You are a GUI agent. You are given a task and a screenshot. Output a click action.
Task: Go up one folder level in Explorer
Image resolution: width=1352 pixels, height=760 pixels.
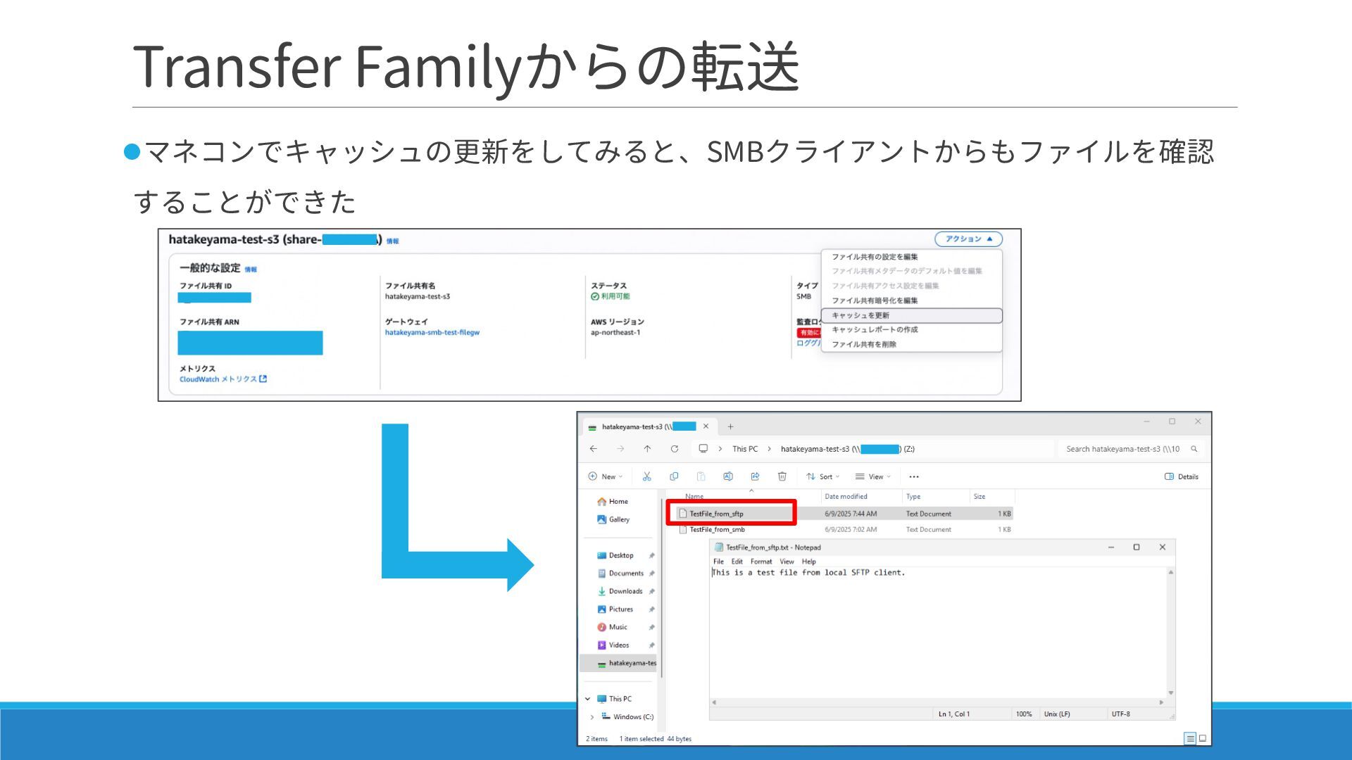[647, 449]
